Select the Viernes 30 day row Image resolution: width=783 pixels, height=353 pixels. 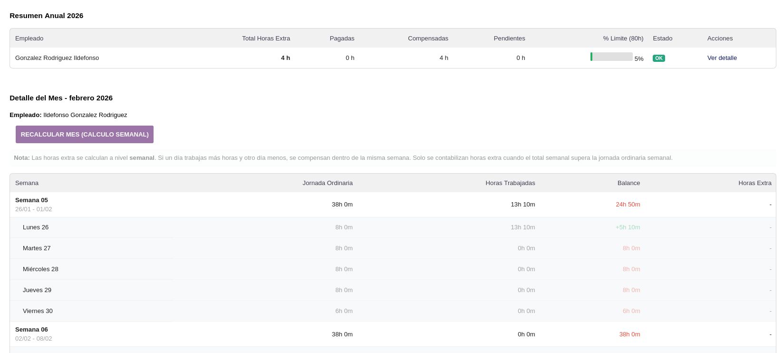tap(38, 311)
